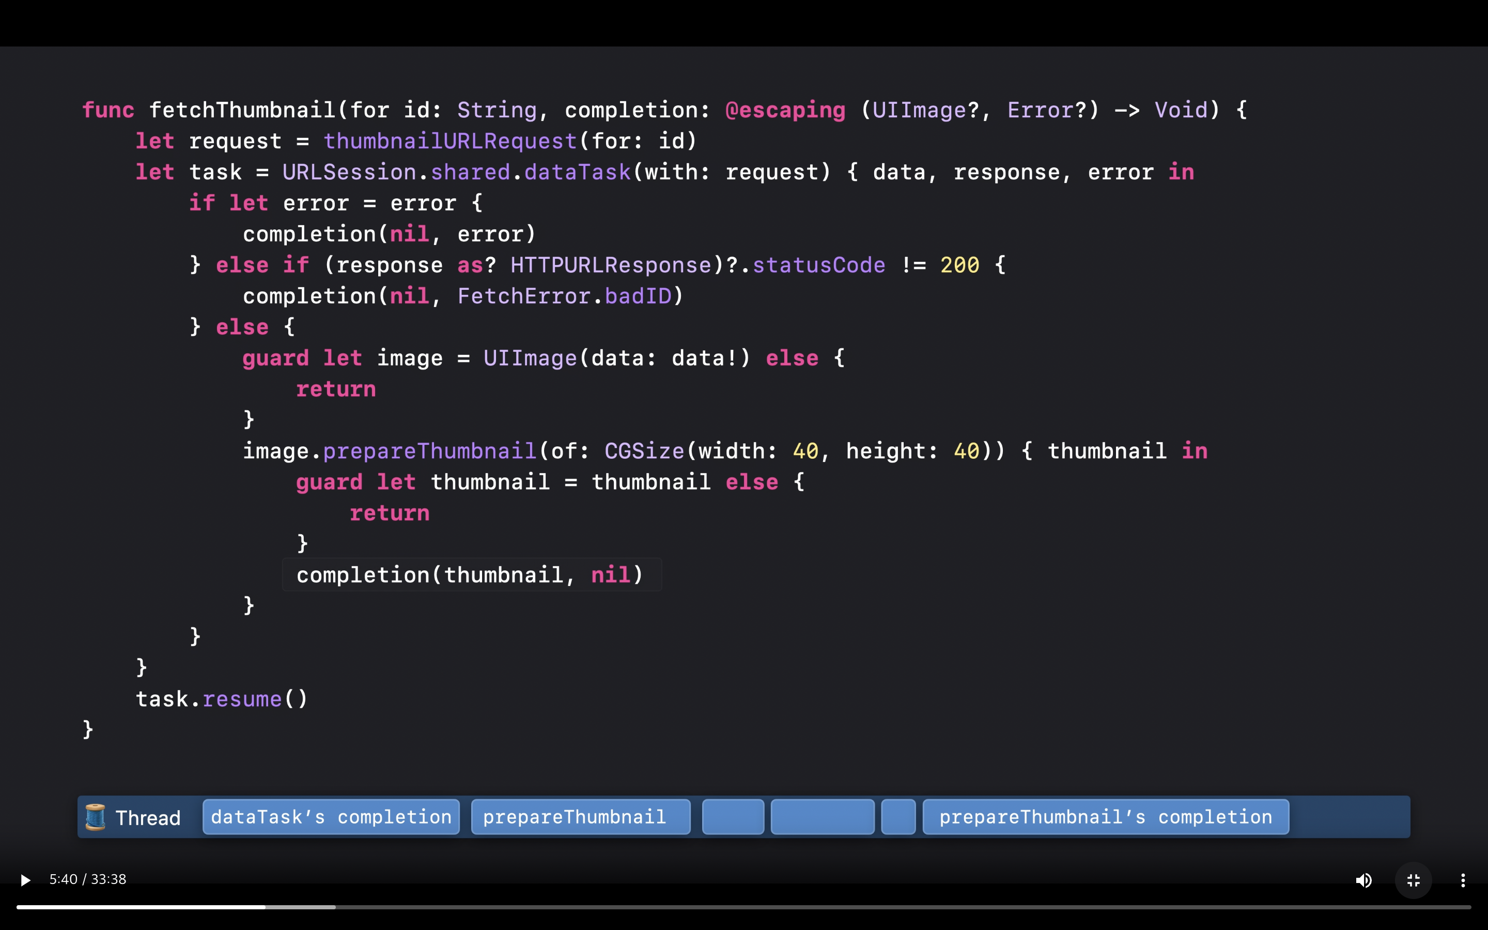Seek to the buffered end of progress bar
This screenshot has width=1488, height=930.
(x=334, y=907)
